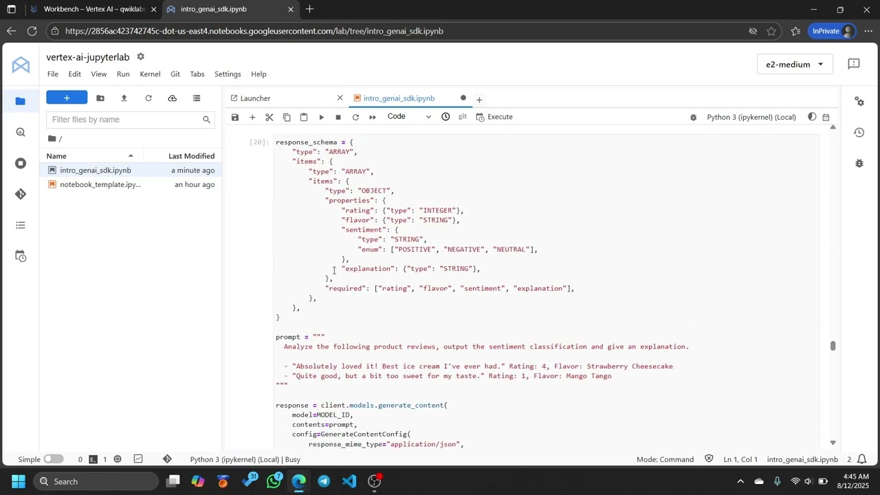Switch to Workbench – Vertex AI browser tab

pos(93,10)
